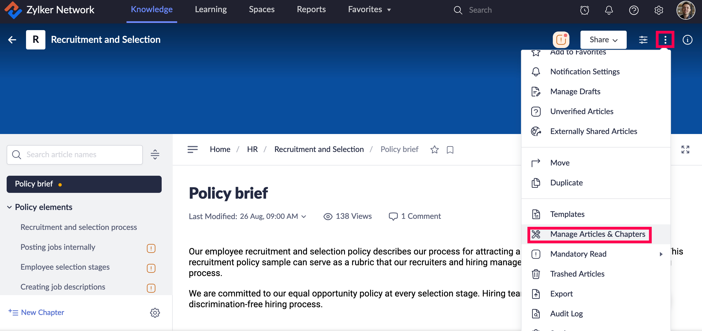This screenshot has width=702, height=331.
Task: Open the orange mandatory read alert icon
Action: [561, 40]
